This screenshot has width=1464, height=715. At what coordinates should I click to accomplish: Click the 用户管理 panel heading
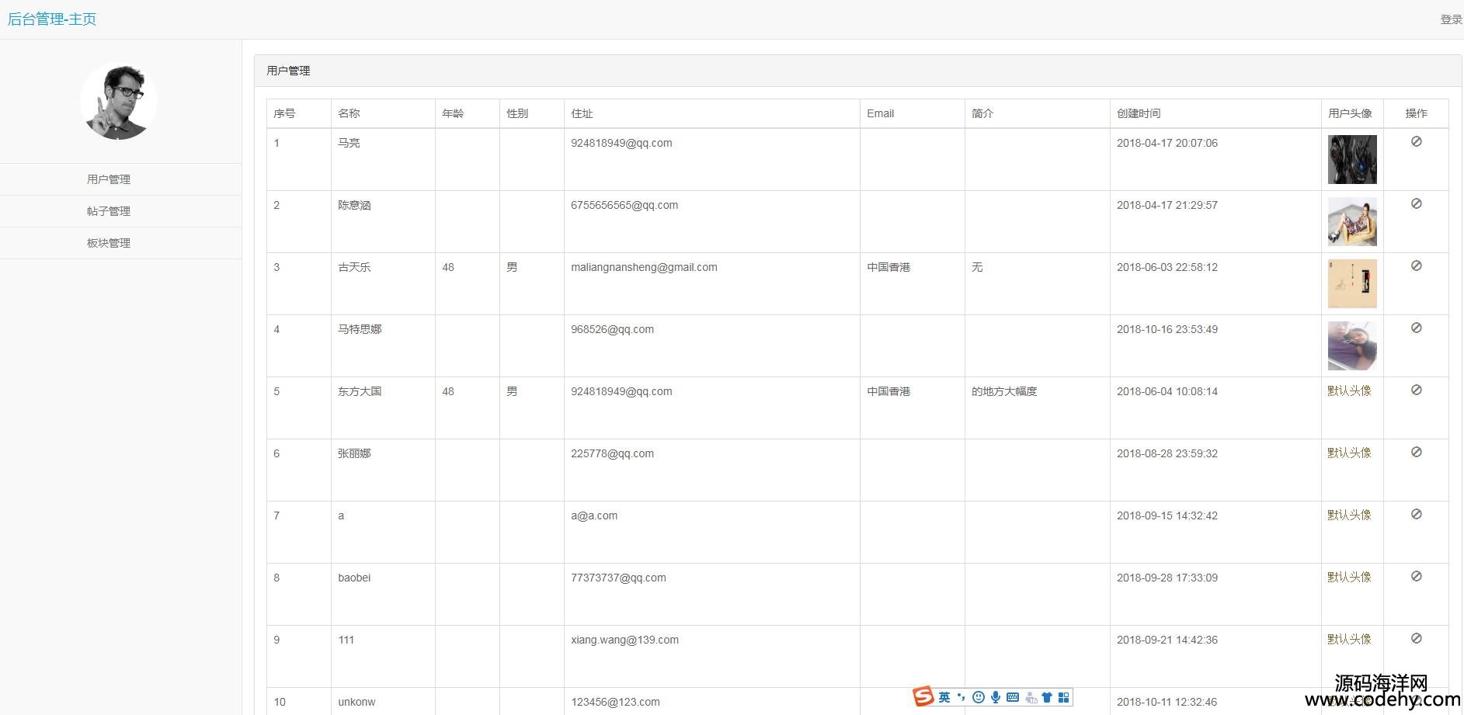point(288,71)
